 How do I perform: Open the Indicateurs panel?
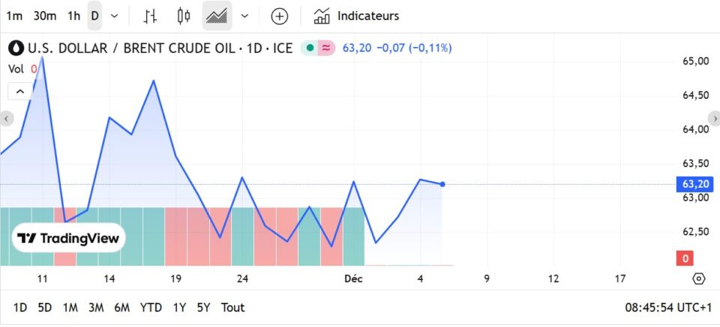pos(356,16)
